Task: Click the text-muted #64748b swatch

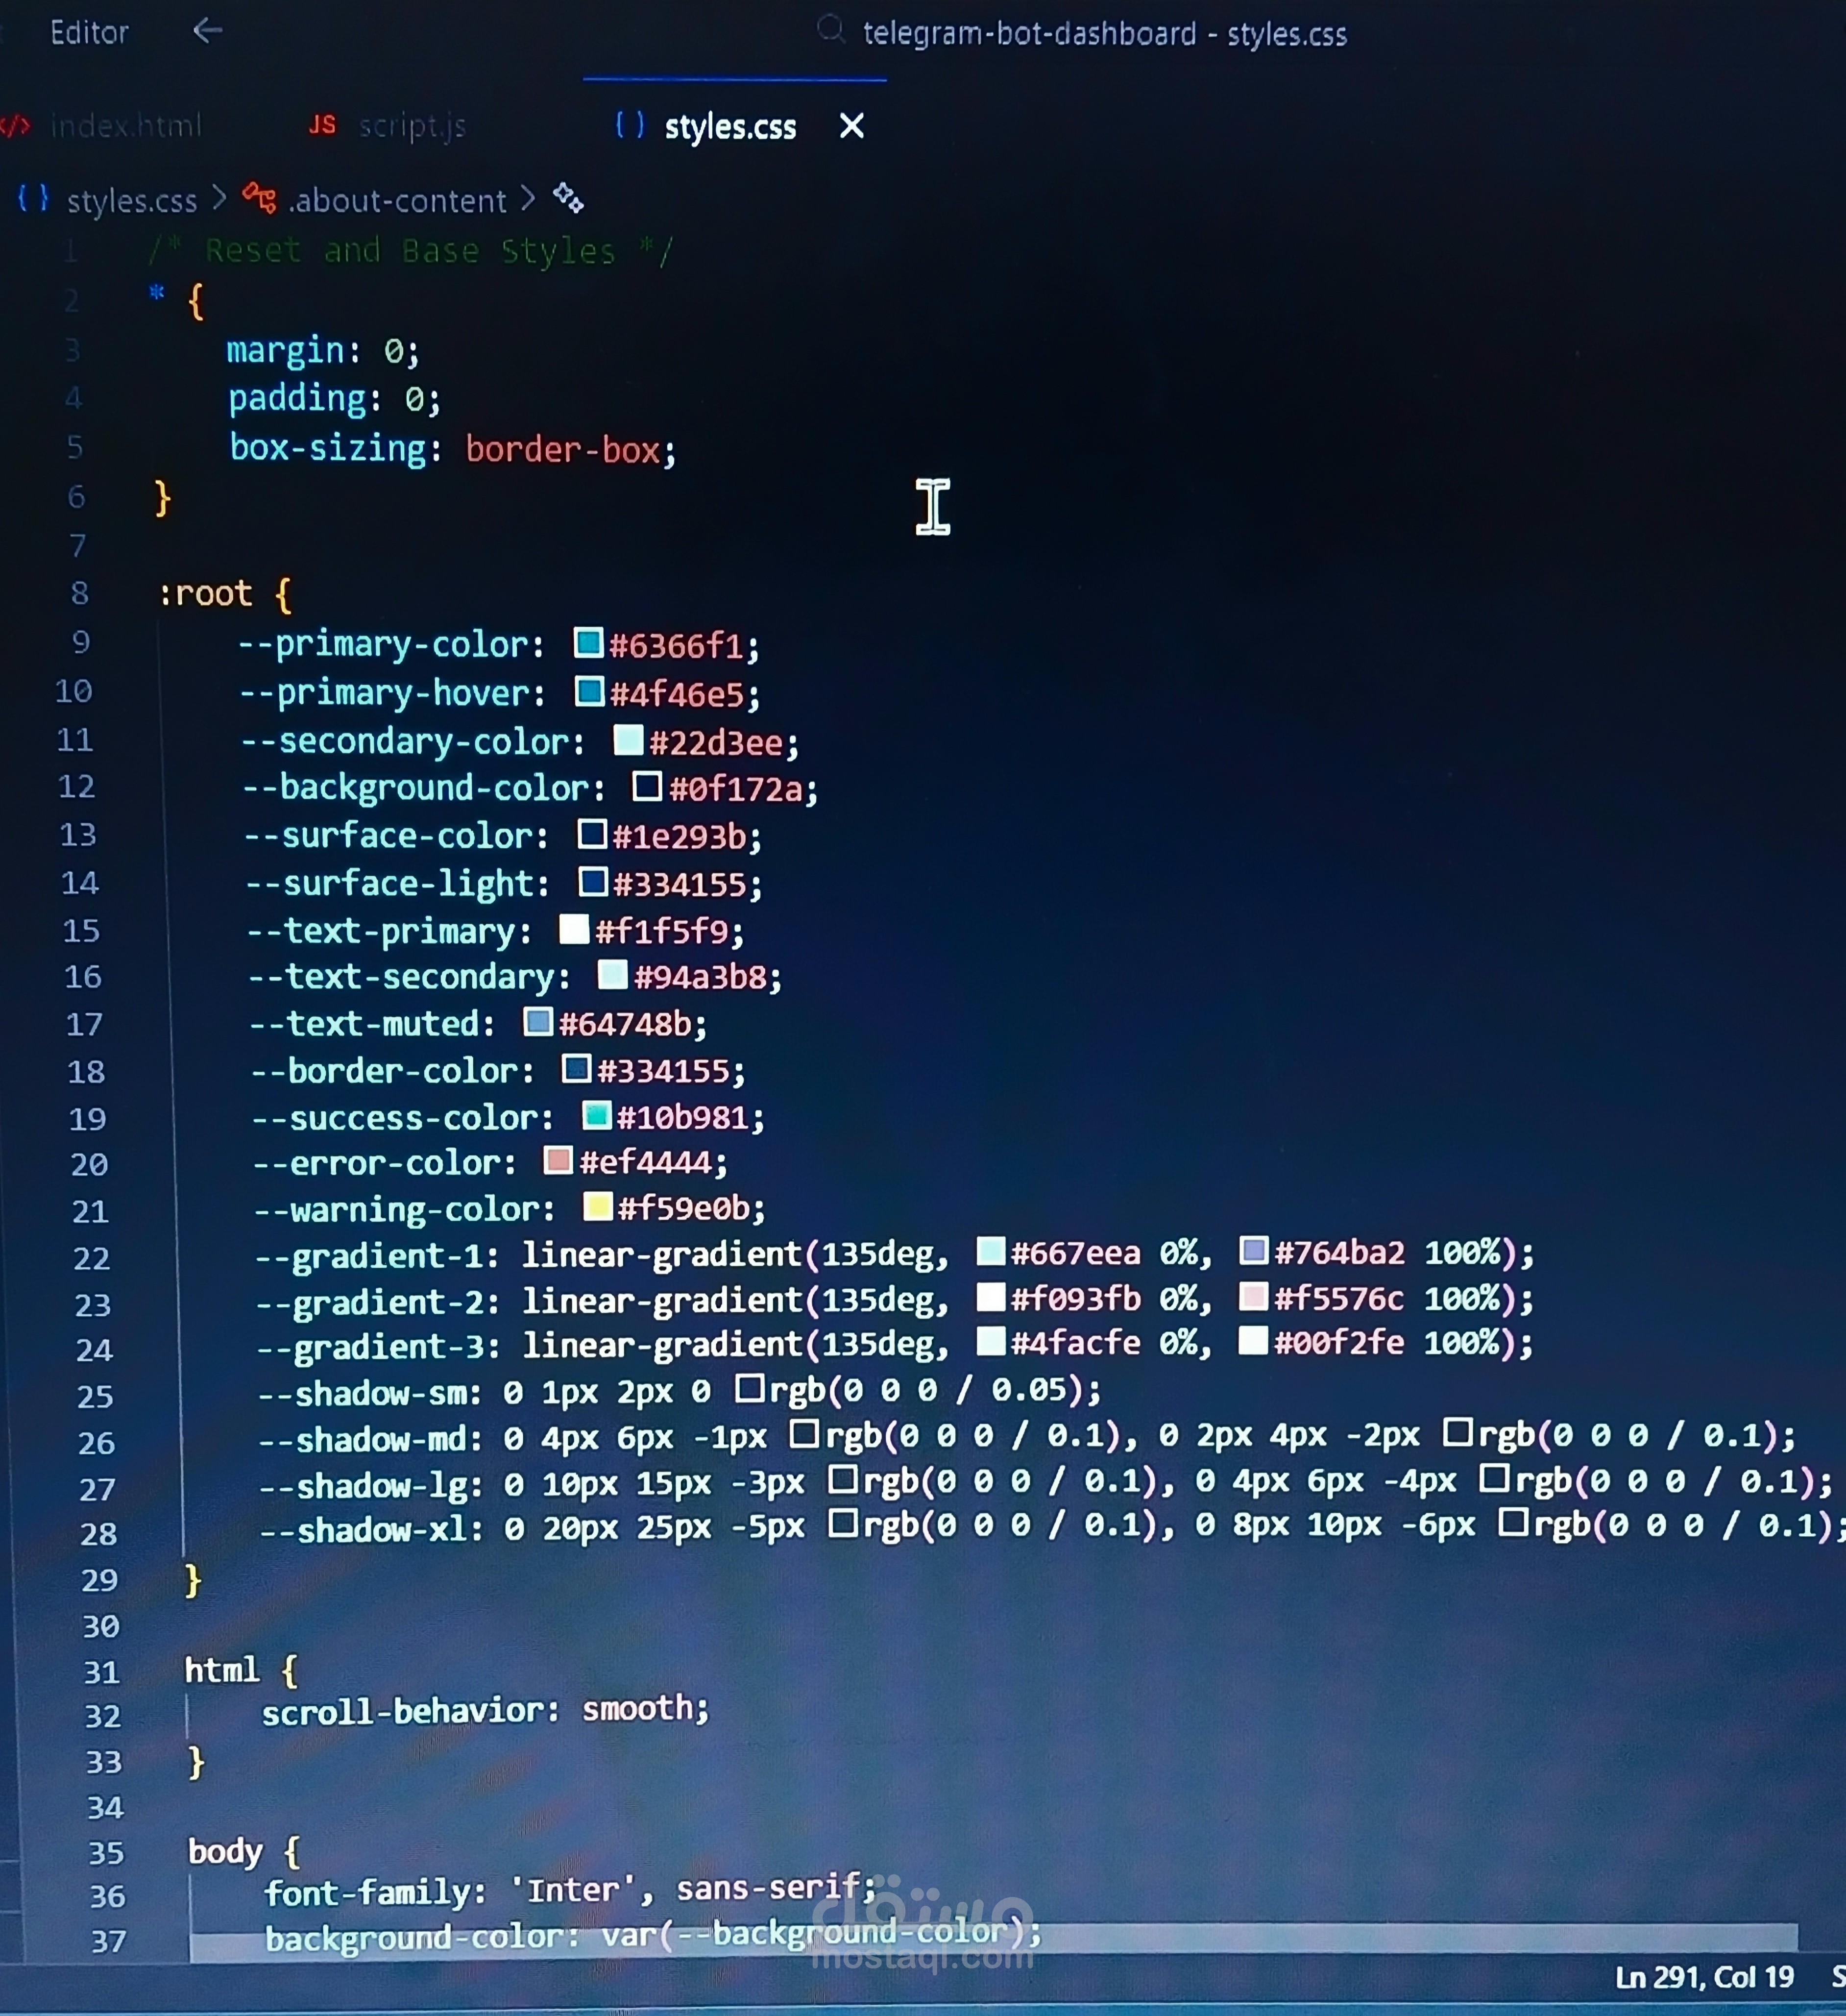Action: point(538,1022)
